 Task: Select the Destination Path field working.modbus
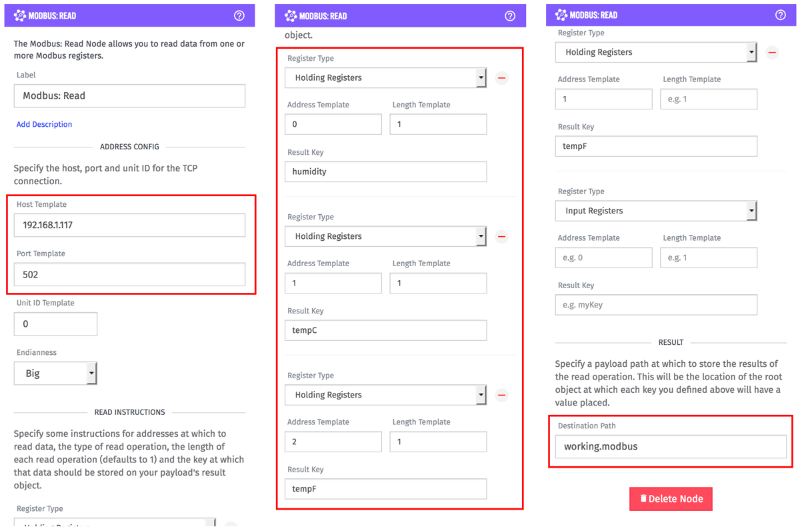pyautogui.click(x=671, y=446)
